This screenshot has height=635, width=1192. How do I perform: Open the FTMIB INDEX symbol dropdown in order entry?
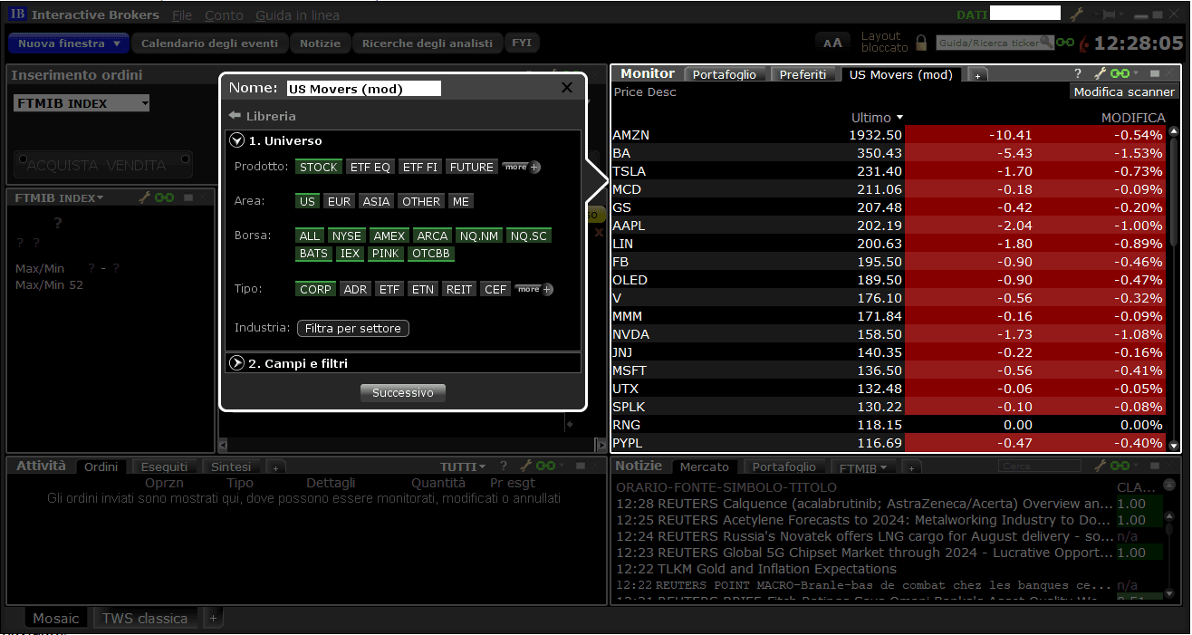click(144, 103)
